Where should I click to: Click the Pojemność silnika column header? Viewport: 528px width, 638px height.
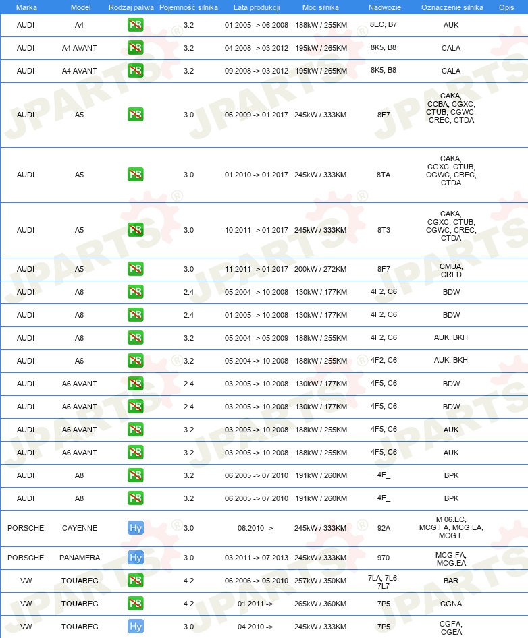point(188,7)
